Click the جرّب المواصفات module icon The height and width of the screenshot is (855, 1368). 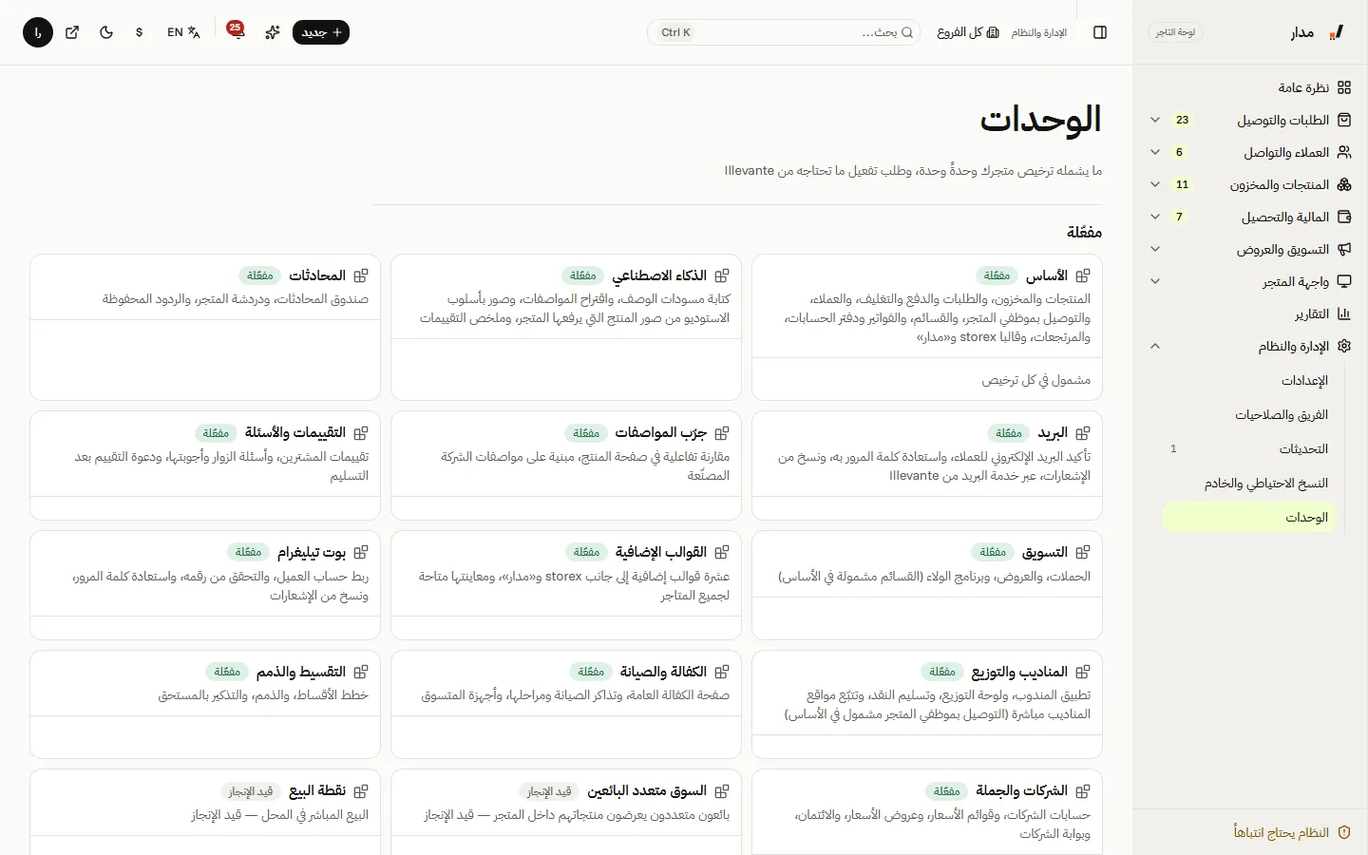click(x=722, y=433)
